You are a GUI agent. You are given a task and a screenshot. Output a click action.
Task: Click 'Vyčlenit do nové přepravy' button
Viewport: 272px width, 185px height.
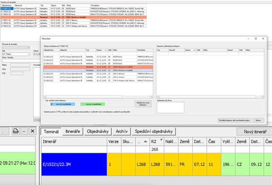click(143, 104)
